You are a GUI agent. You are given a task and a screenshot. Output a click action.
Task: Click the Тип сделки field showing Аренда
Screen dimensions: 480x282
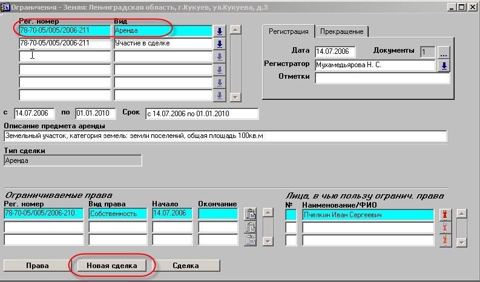pyautogui.click(x=73, y=160)
